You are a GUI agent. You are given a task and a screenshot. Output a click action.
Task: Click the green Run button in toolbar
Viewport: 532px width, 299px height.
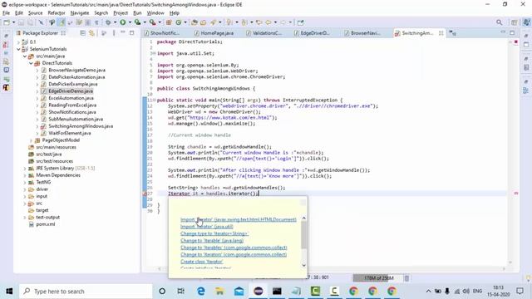(x=123, y=22)
